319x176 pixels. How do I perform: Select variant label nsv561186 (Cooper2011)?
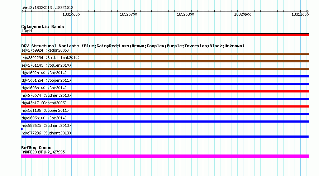pyautogui.click(x=45, y=110)
